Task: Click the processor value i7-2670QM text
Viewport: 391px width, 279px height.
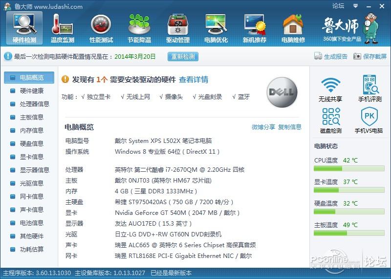Action: tap(179, 170)
